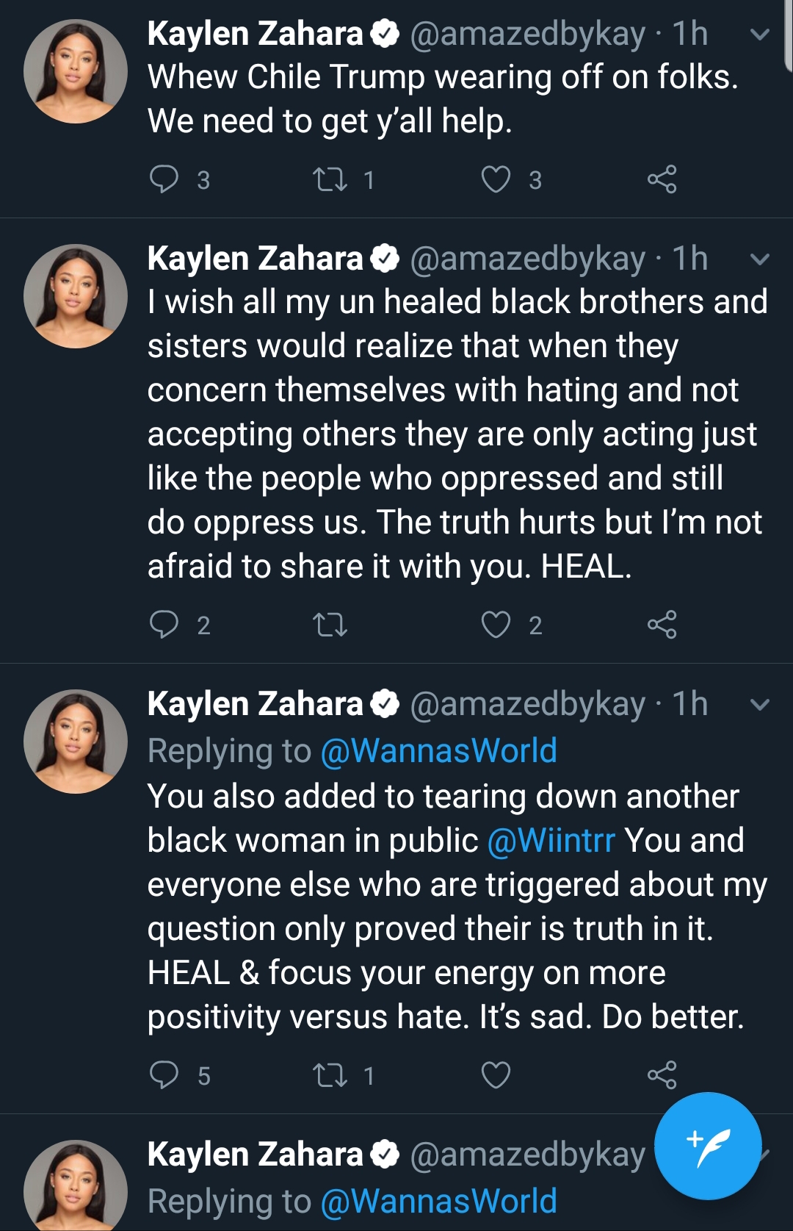This screenshot has height=1231, width=793.
Task: Open @amazedbykay handle on the second tweet
Action: coord(528,259)
